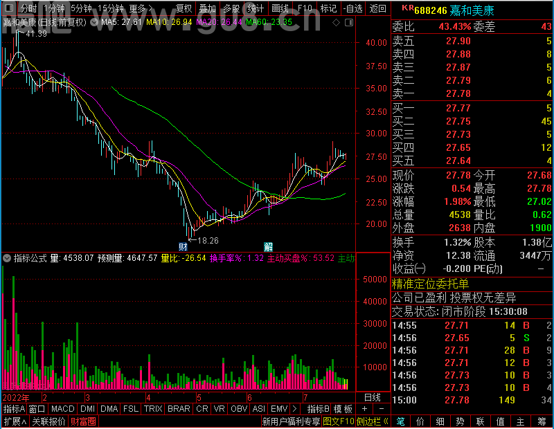
Task: Click the 返回 back button
Action: 377,8
